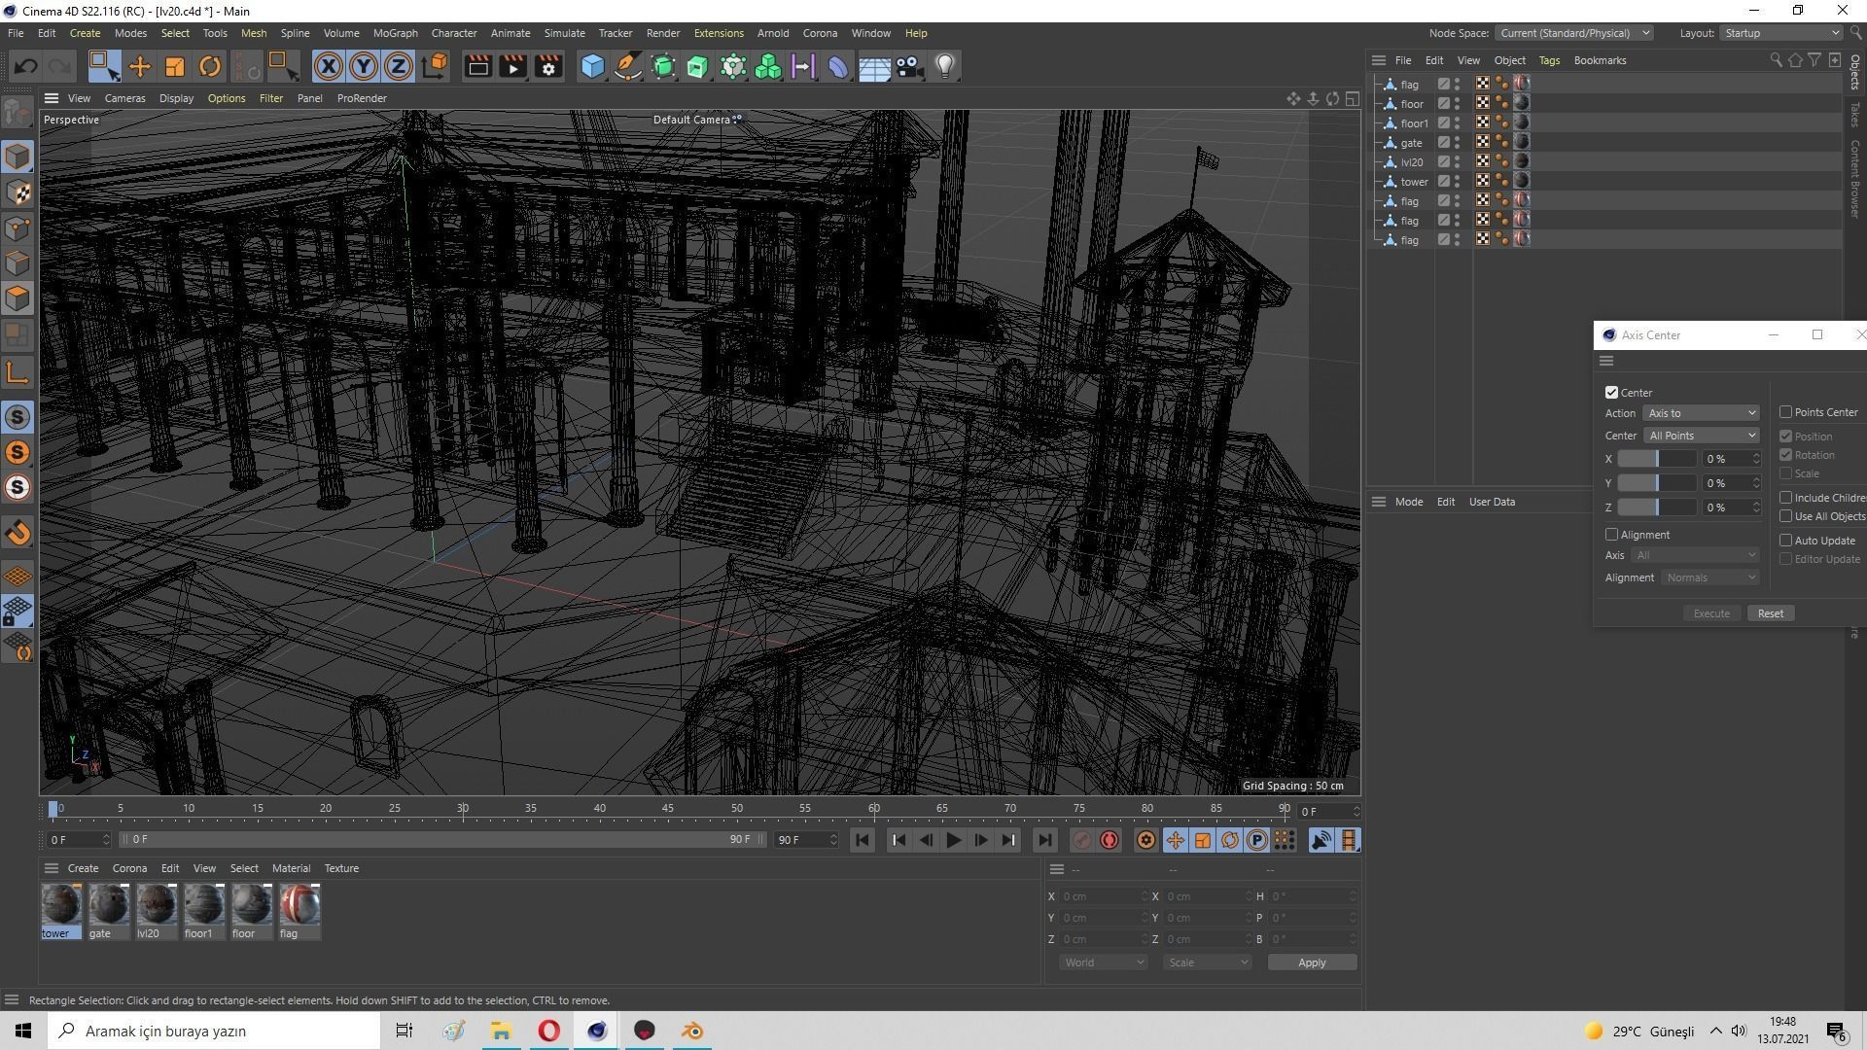This screenshot has width=1867, height=1050.
Task: Enable the Alignment checkbox
Action: [x=1611, y=535]
